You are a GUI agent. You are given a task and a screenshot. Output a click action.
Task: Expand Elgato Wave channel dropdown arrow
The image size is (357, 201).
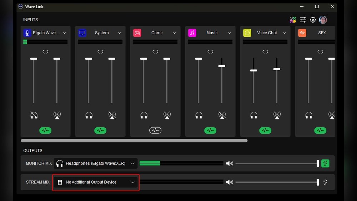[x=65, y=33]
